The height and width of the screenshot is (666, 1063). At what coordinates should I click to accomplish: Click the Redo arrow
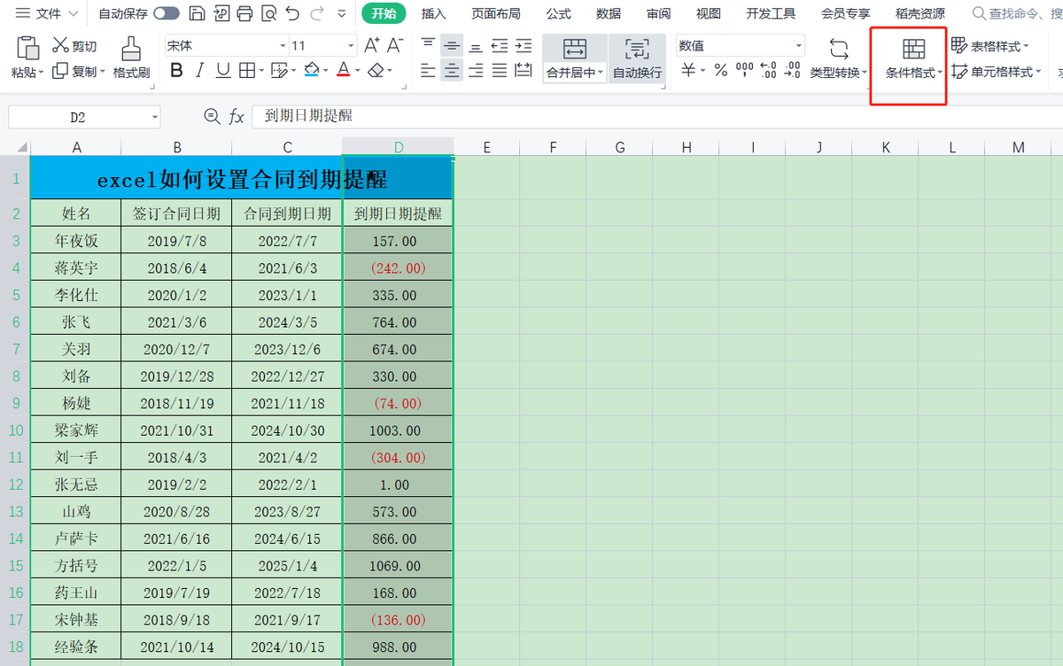click(x=317, y=13)
